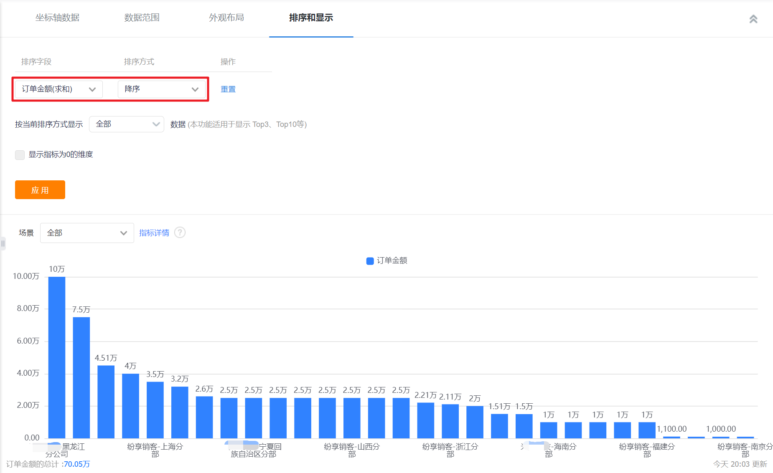Click the 纷享销客-南京分部 axis label
Viewport: 773px width, 473px height.
tap(745, 450)
